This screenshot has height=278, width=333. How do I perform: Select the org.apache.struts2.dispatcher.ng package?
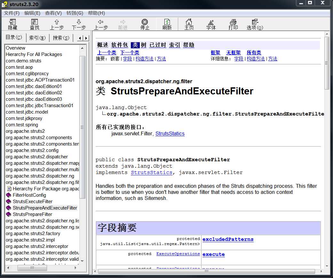(x=40, y=176)
